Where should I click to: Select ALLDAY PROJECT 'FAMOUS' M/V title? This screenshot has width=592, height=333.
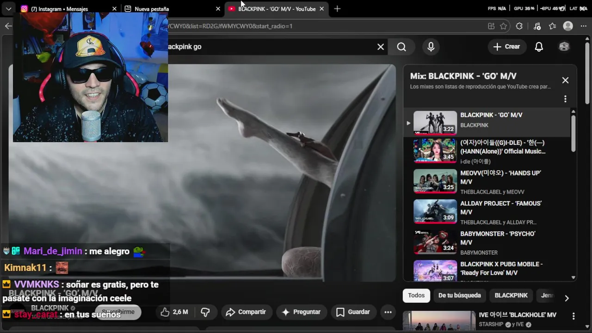coord(501,208)
